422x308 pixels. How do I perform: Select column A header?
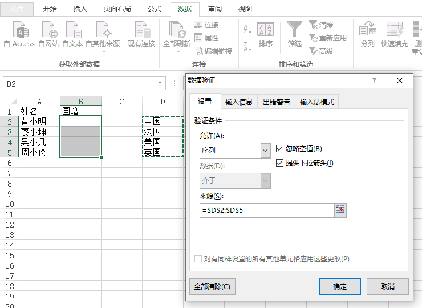coord(39,101)
